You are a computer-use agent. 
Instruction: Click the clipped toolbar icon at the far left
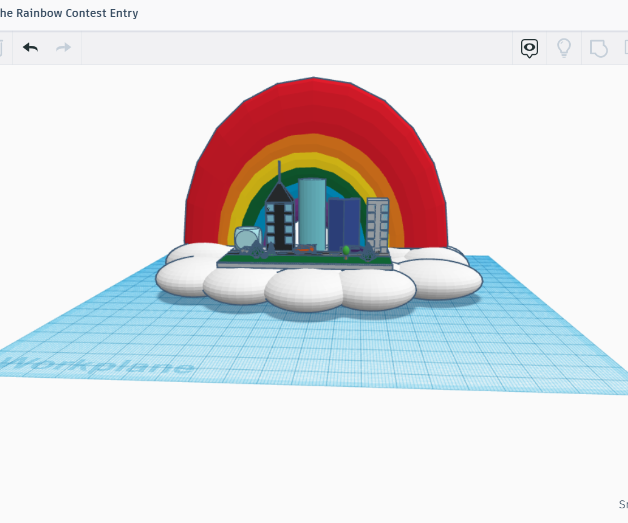tap(2, 47)
